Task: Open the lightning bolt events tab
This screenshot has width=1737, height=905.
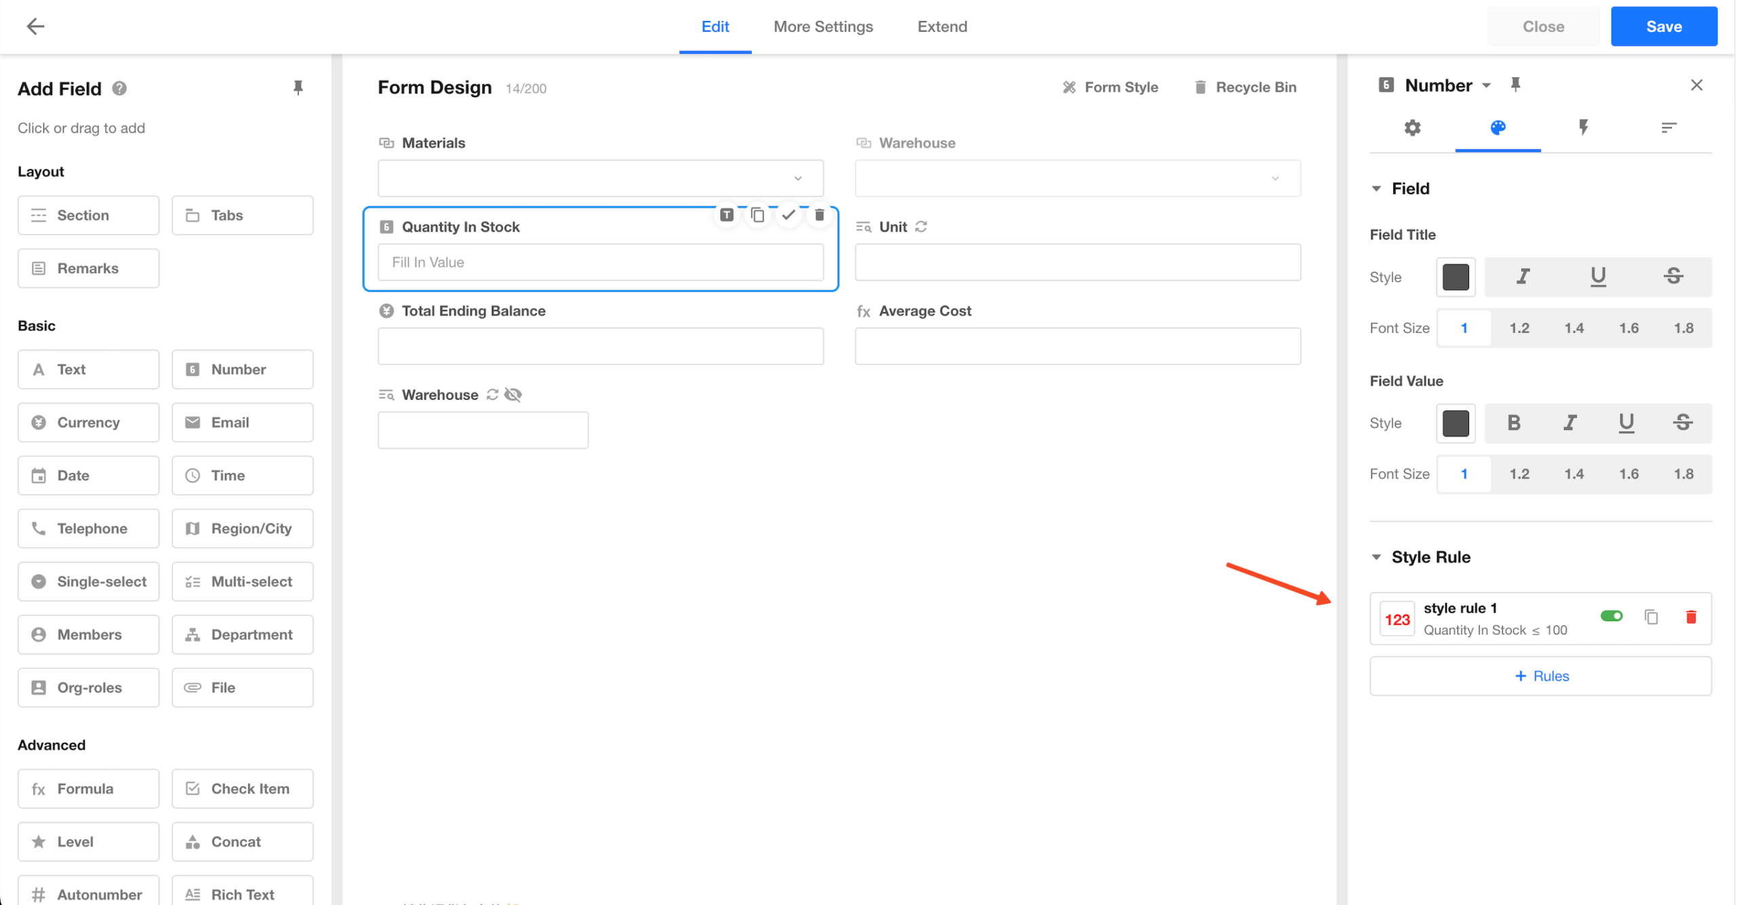Action: 1583,128
